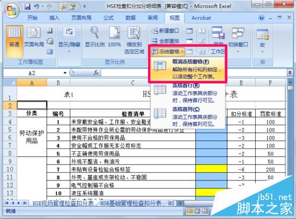Image resolution: width=296 pixels, height=219 pixels.
Task: Click 缩放到选定区域 zoom to selection
Action: pos(134,40)
